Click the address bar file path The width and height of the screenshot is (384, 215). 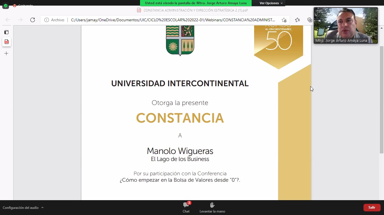(173, 20)
